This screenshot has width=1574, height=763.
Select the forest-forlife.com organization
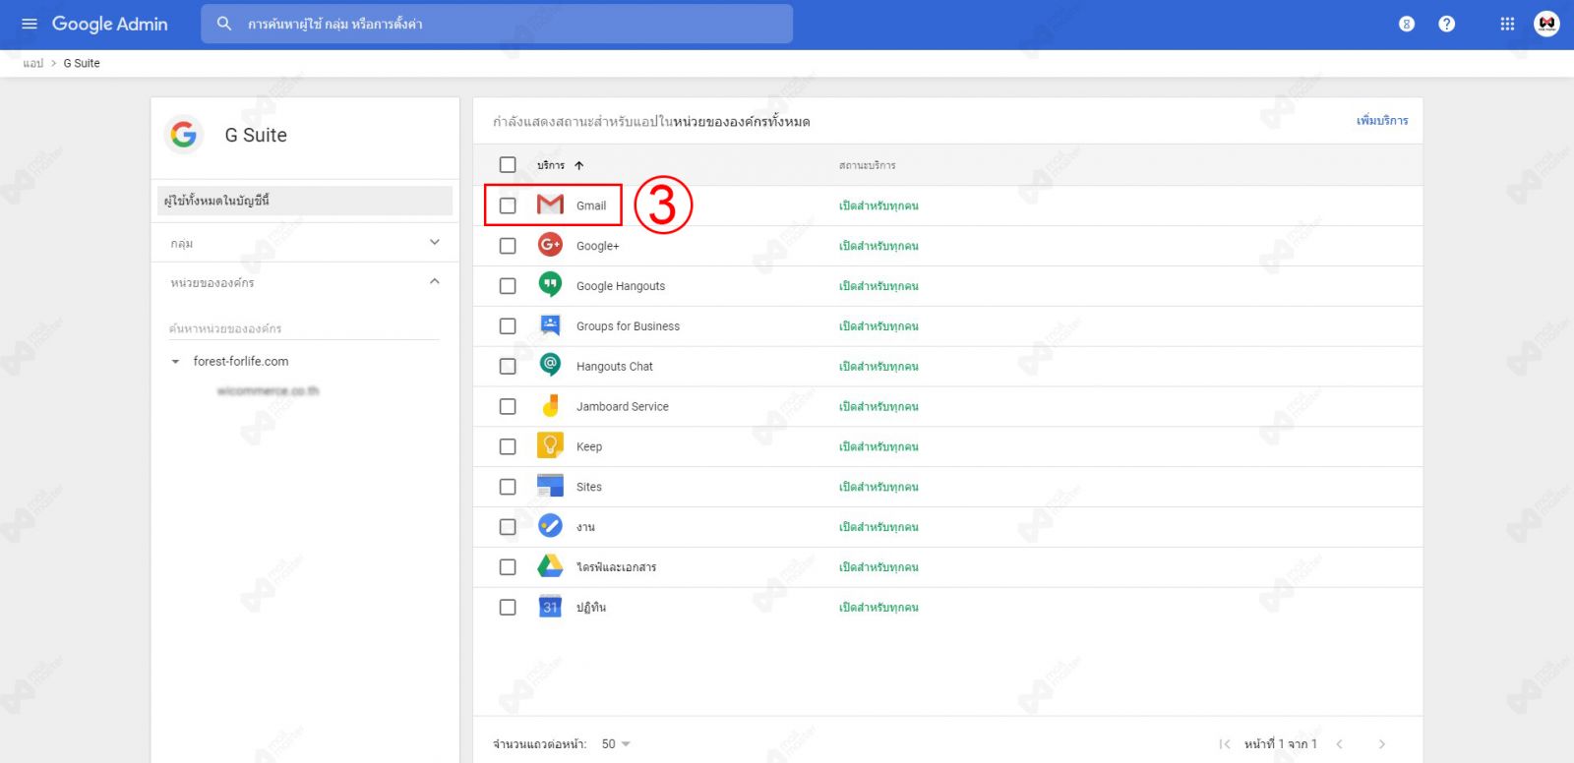241,362
